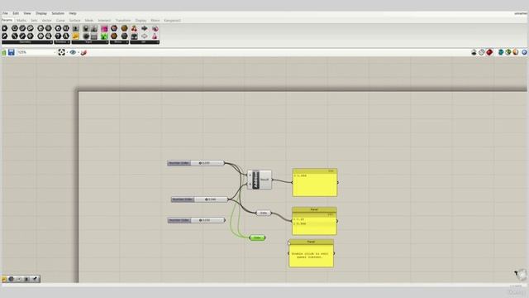
Task: Click the Result output of Addition
Action: (x=264, y=180)
